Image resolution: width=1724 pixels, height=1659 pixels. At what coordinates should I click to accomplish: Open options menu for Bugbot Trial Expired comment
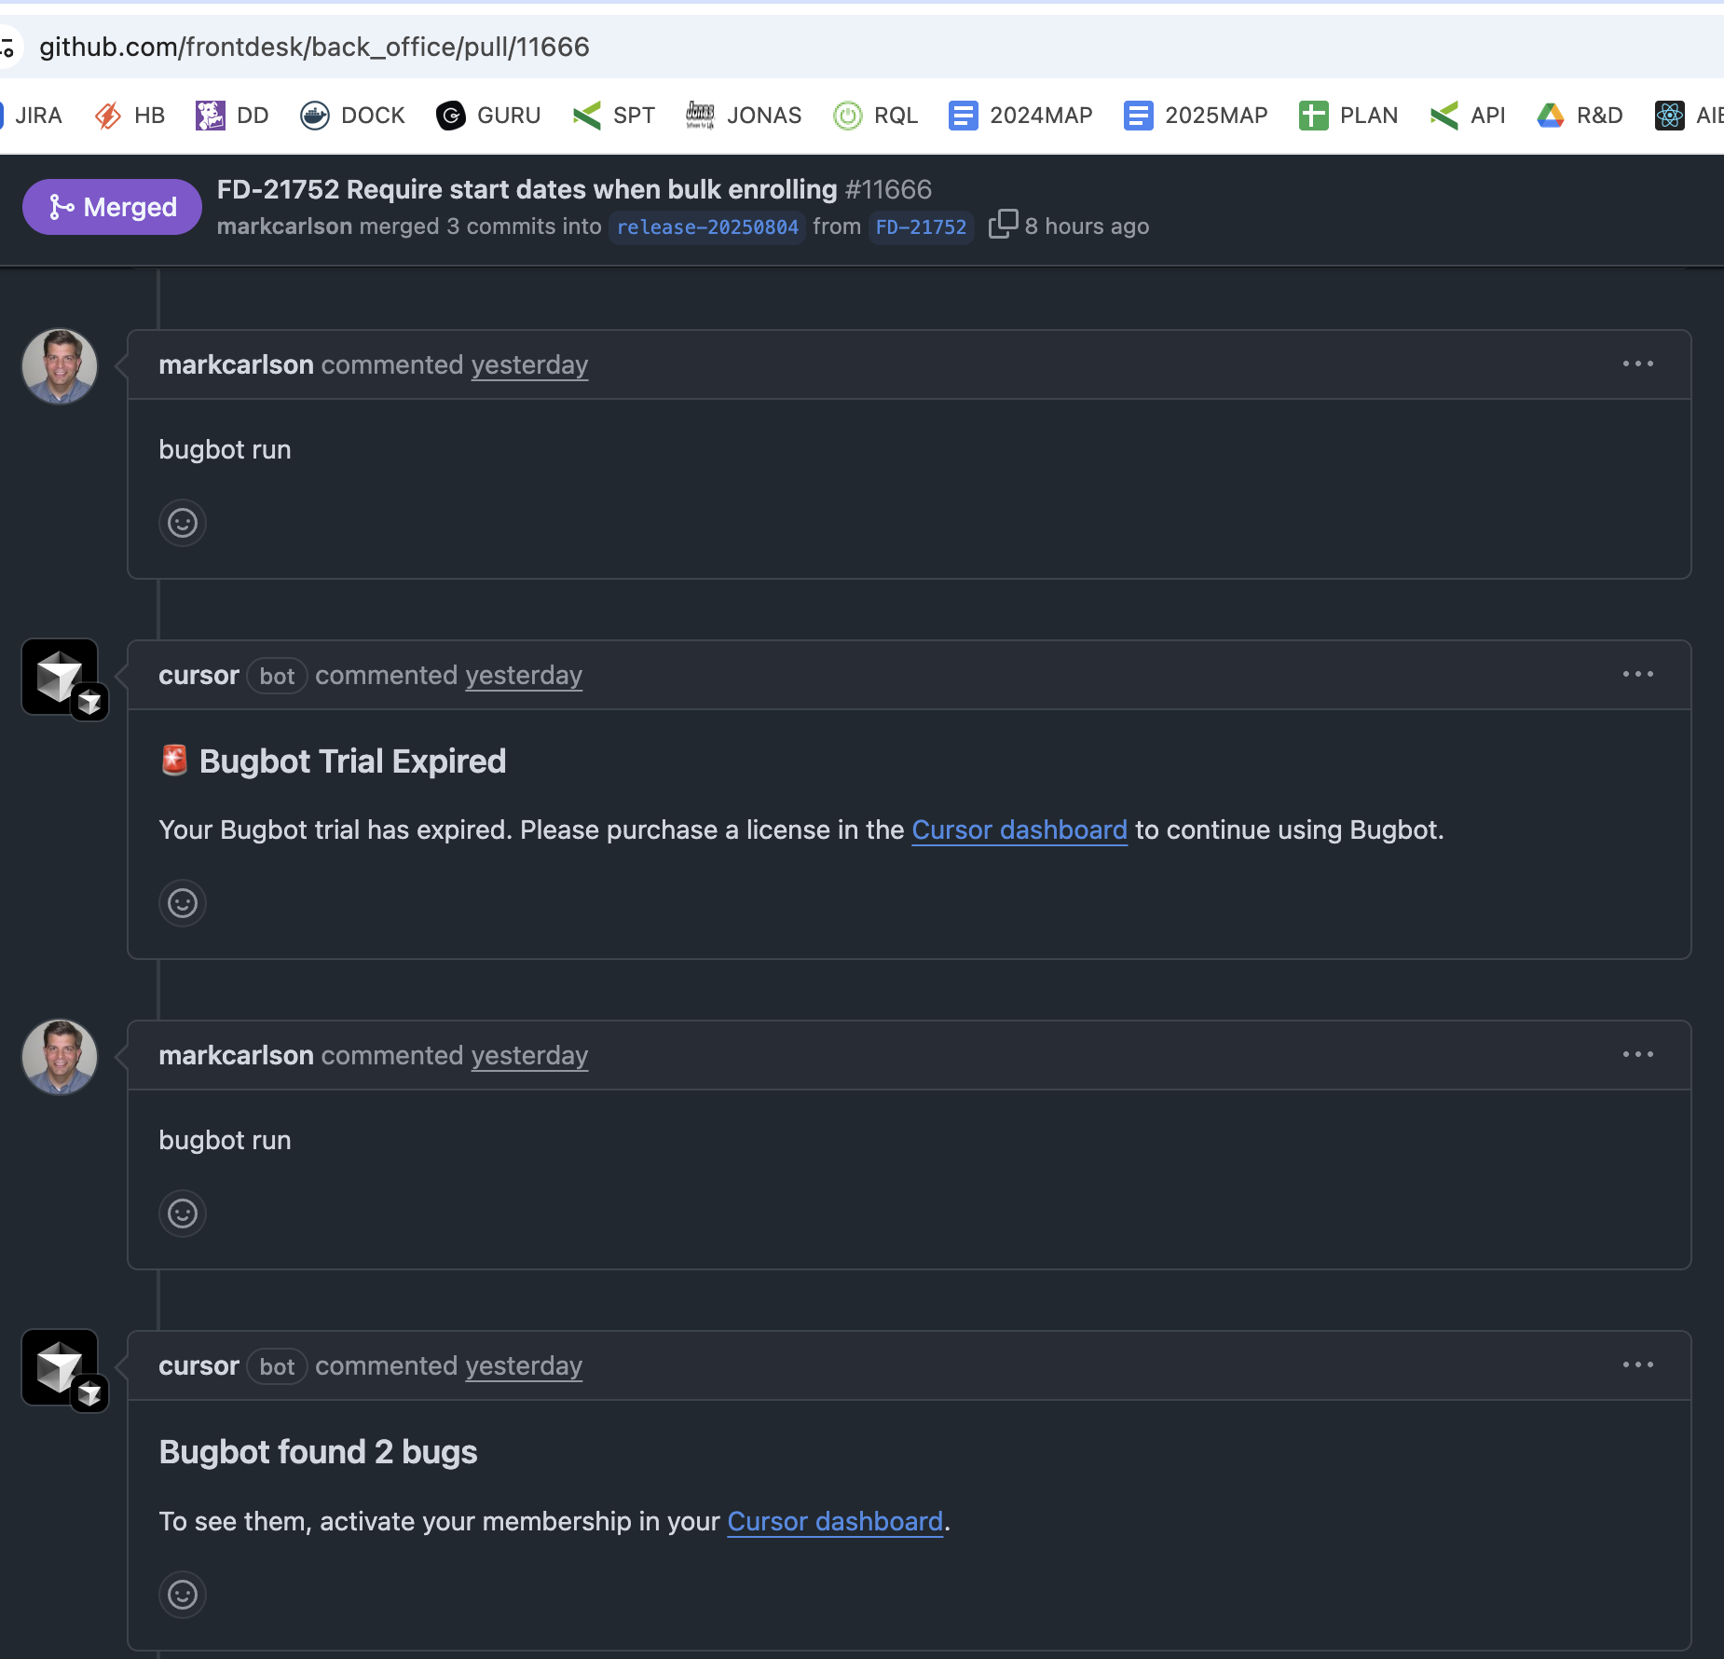pyautogui.click(x=1637, y=674)
